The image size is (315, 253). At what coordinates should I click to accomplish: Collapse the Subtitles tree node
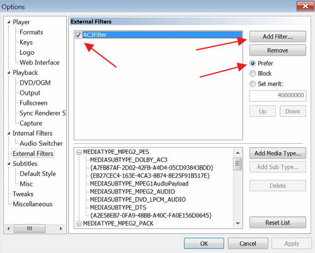pyautogui.click(x=9, y=164)
